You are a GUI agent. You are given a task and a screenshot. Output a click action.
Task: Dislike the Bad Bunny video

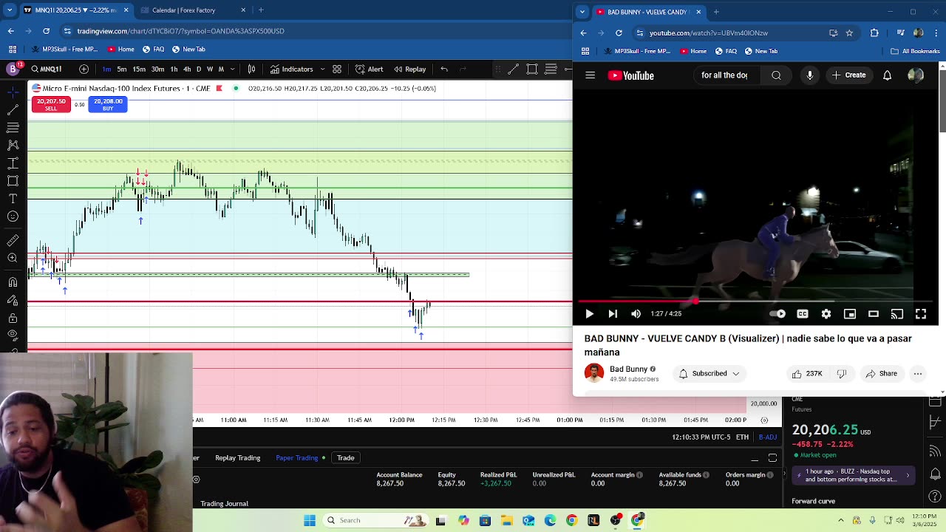pos(841,374)
